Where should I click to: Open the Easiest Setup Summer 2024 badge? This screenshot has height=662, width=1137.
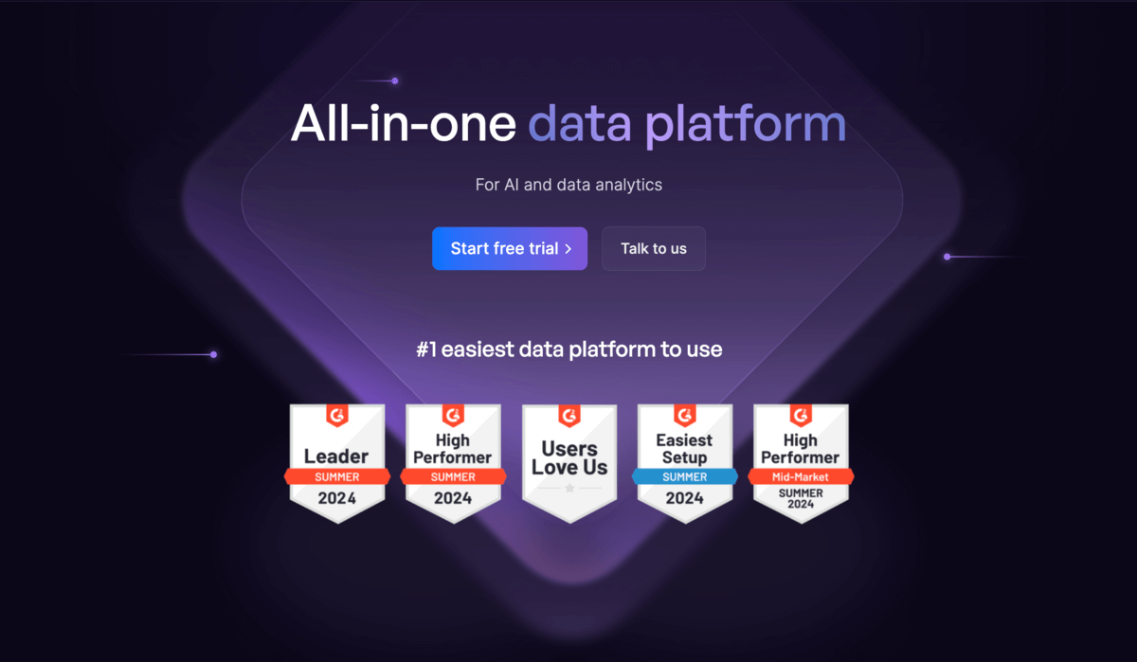684,463
